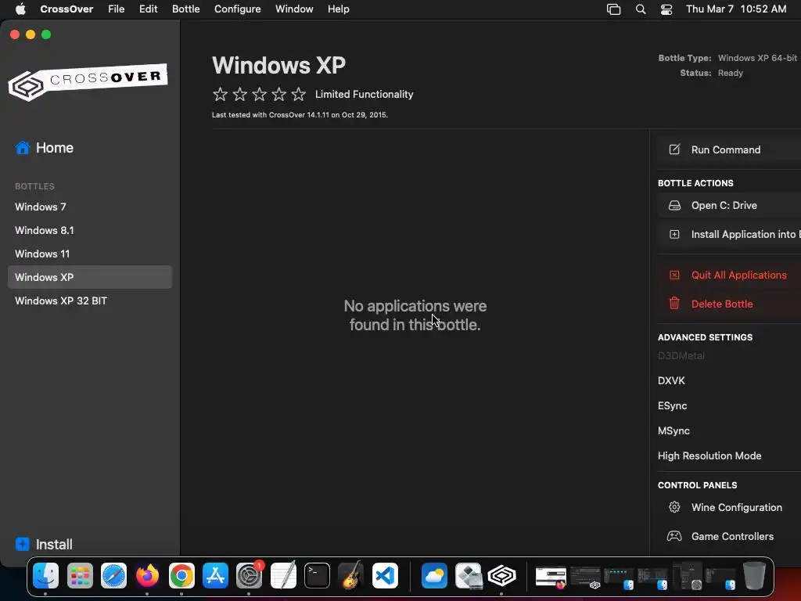The image size is (801, 601).
Task: Click the Game Controllers gamepad icon
Action: (674, 536)
